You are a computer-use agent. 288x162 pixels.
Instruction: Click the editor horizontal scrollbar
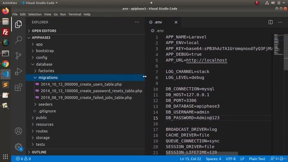[202, 153]
